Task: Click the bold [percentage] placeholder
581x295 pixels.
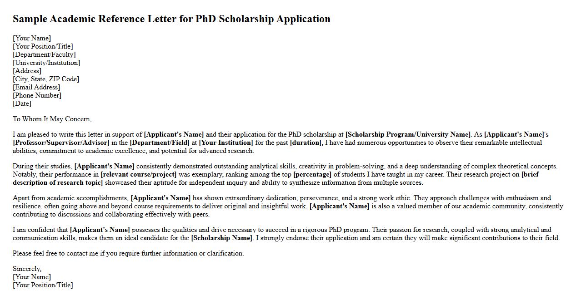Action: (x=312, y=174)
